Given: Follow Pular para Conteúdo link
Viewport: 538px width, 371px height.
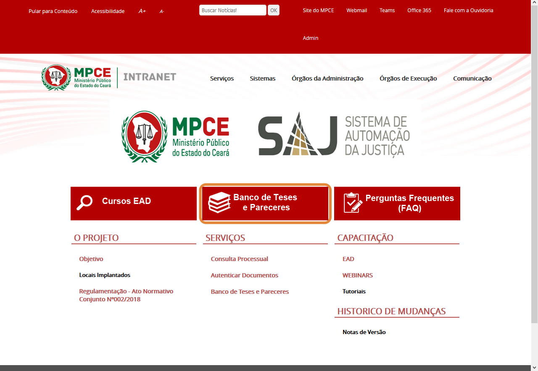Looking at the screenshot, I should coord(53,11).
